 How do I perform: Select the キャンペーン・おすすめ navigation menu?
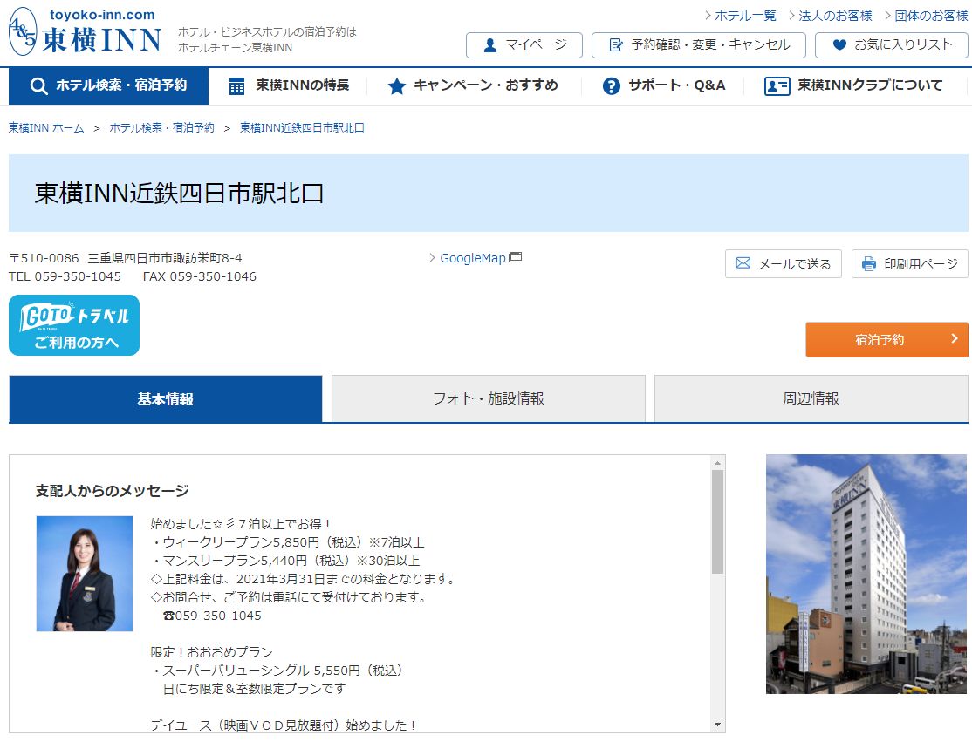pos(474,86)
